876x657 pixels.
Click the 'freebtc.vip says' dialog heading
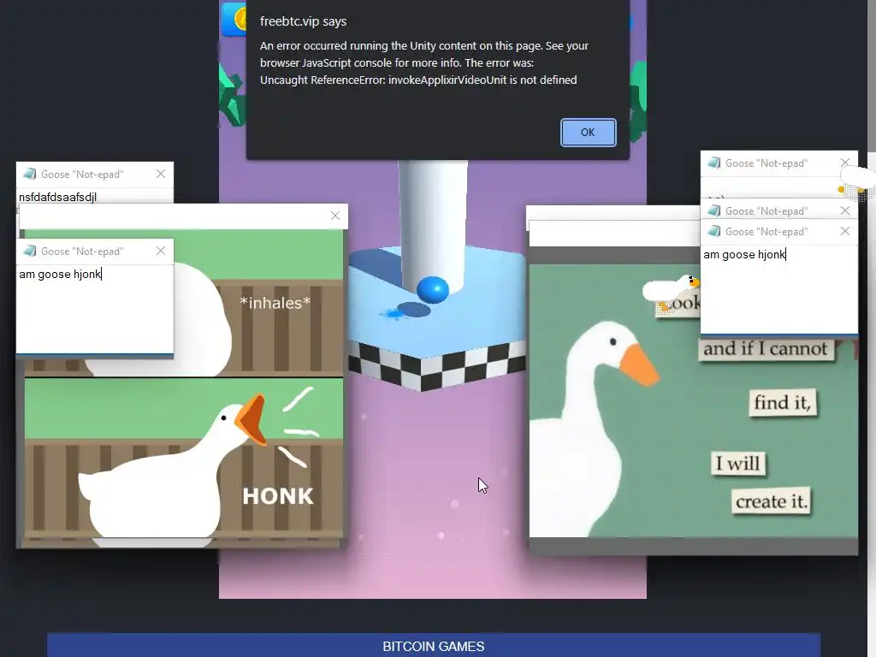tap(304, 21)
